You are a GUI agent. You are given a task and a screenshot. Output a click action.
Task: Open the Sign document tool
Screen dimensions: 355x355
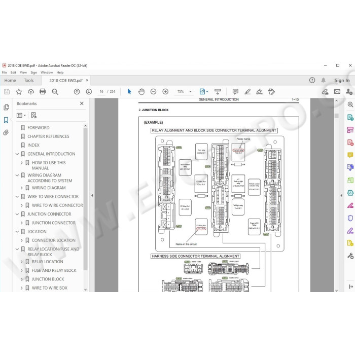pyautogui.click(x=259, y=92)
